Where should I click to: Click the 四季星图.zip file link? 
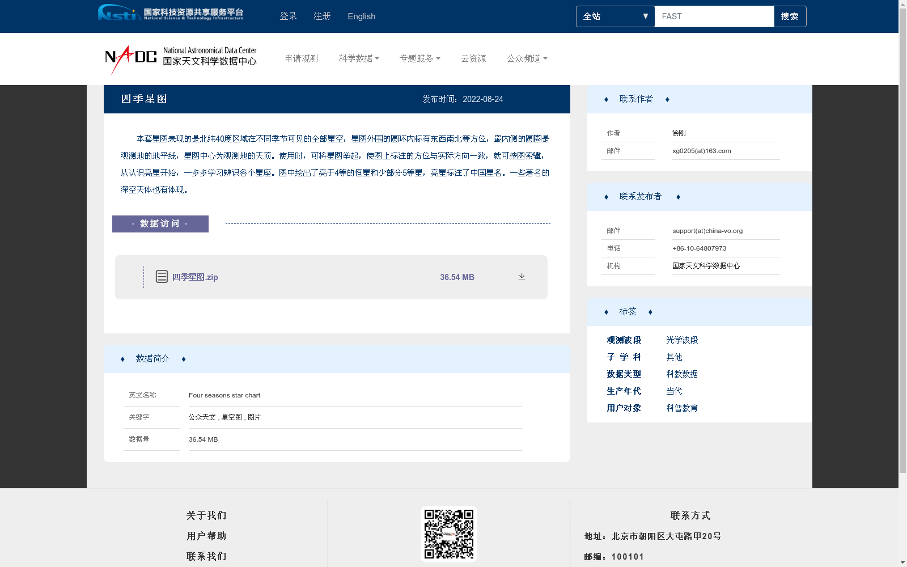tap(195, 277)
